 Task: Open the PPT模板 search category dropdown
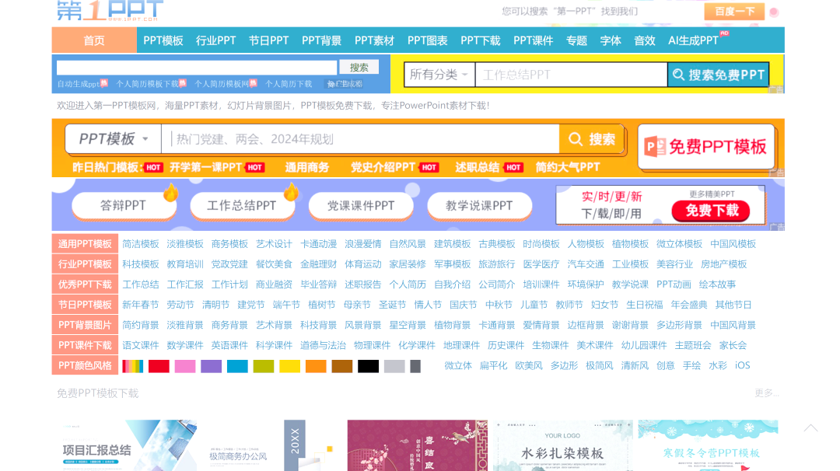pos(114,139)
